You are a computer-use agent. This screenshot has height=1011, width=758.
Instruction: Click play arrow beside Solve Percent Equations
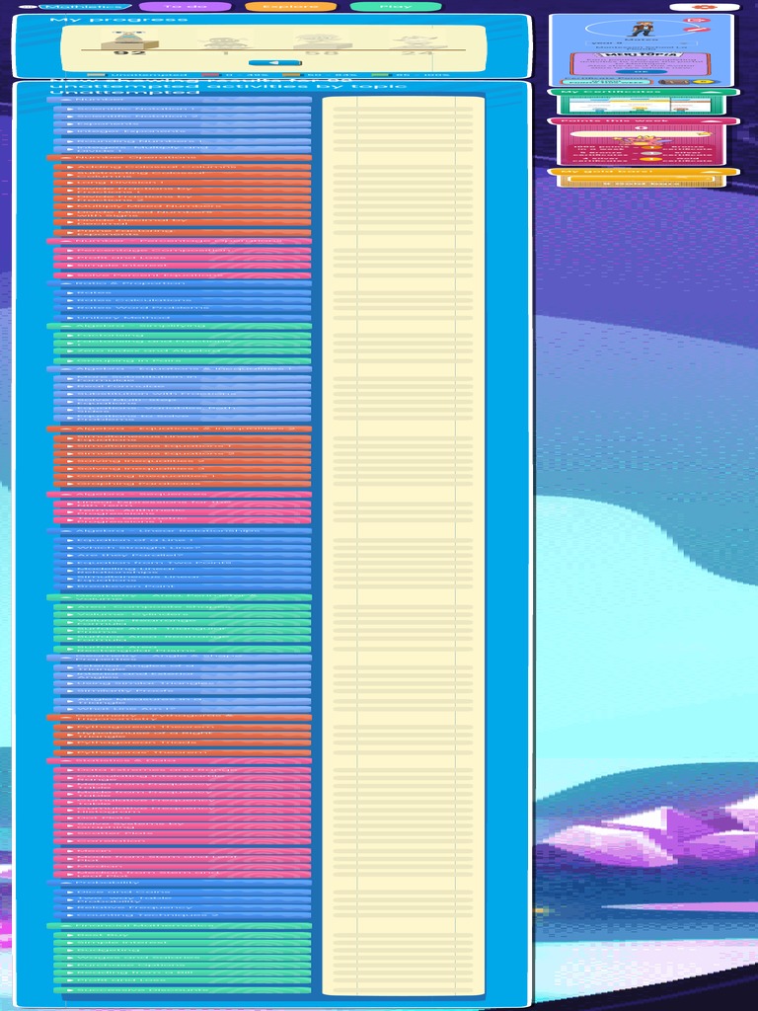click(70, 275)
